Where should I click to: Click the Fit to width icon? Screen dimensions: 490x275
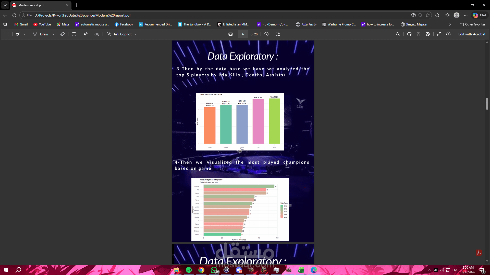(x=230, y=34)
